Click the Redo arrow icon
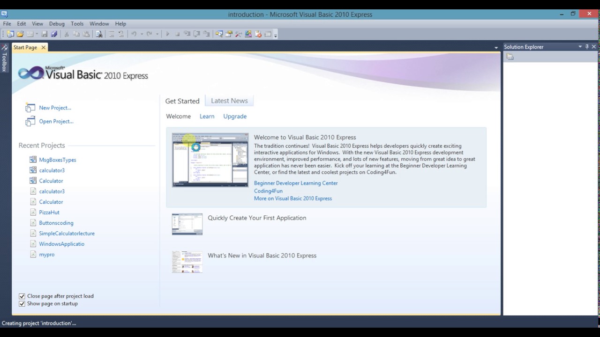The image size is (600, 337). (x=149, y=34)
